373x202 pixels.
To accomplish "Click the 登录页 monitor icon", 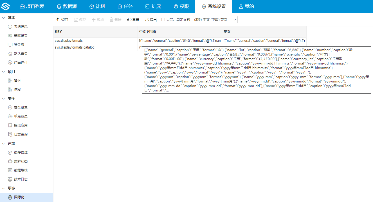I will click(10, 45).
